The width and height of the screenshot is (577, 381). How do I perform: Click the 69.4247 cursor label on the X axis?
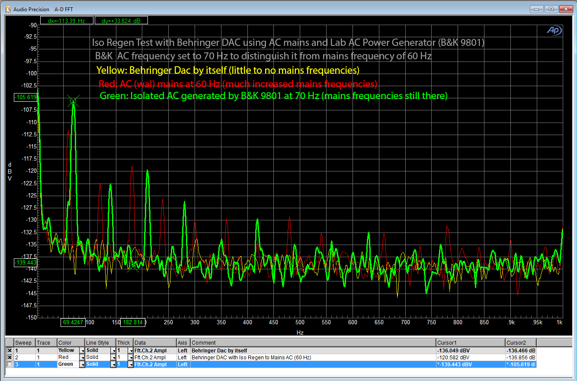point(73,323)
